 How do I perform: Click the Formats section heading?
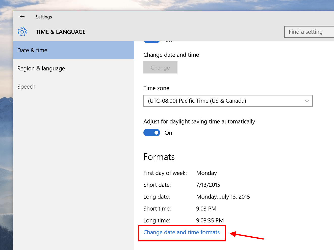click(159, 157)
